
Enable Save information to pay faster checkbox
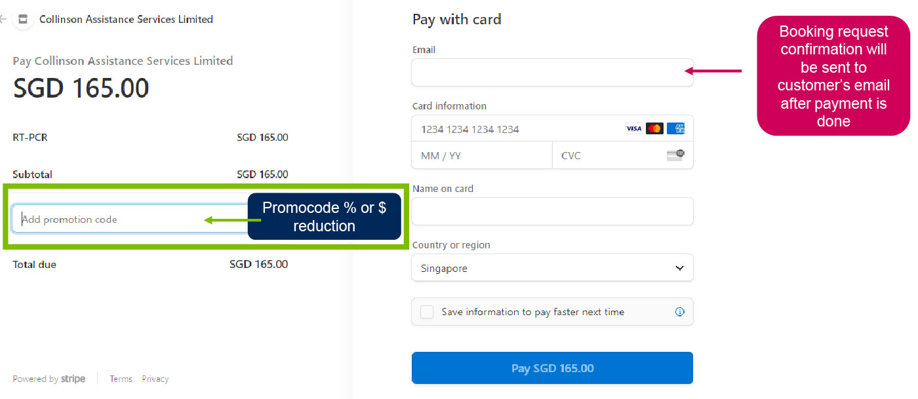[427, 312]
